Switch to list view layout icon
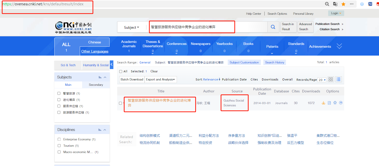Image resolution: width=379 pixels, height=166 pixels. (339, 79)
